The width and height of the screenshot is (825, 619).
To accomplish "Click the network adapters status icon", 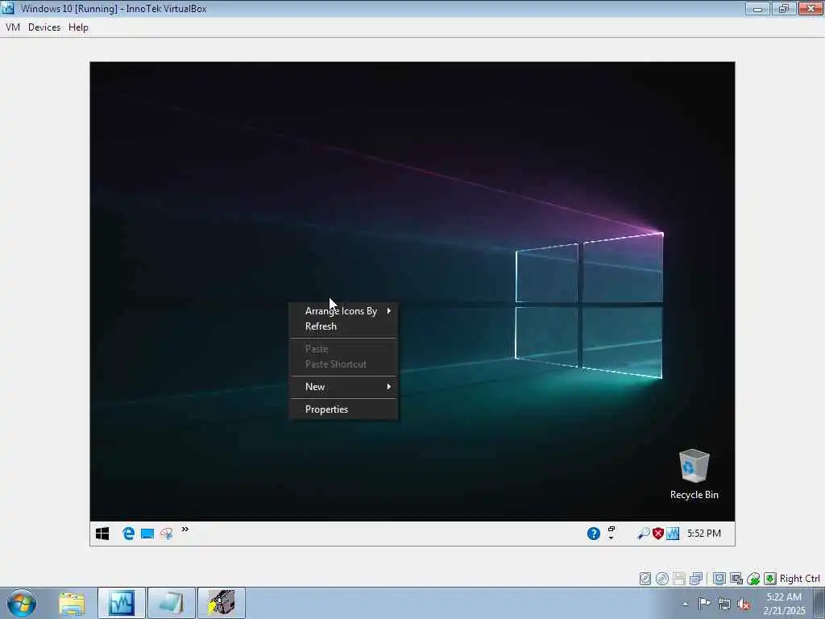I will click(x=696, y=579).
